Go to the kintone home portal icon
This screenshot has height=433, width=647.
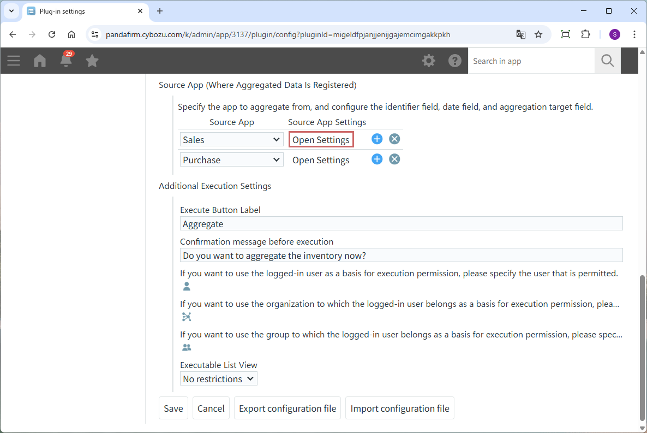pos(40,61)
